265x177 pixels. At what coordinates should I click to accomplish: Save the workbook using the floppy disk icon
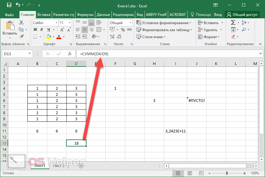click(x=9, y=5)
